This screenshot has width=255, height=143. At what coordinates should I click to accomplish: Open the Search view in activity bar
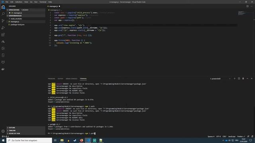(3, 14)
